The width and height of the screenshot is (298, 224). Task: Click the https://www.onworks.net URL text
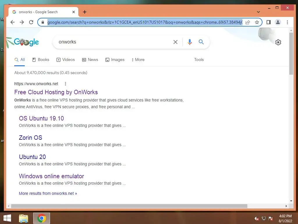[36, 84]
